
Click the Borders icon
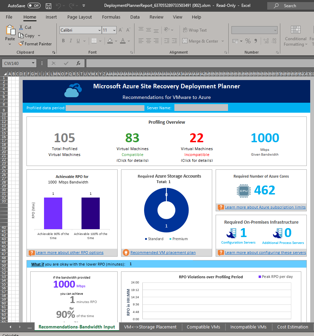(x=94, y=41)
